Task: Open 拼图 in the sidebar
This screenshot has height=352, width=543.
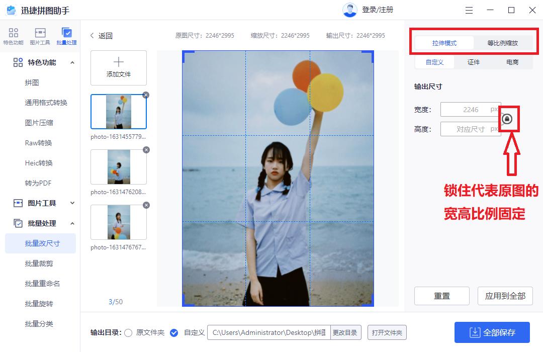Action: click(x=32, y=83)
